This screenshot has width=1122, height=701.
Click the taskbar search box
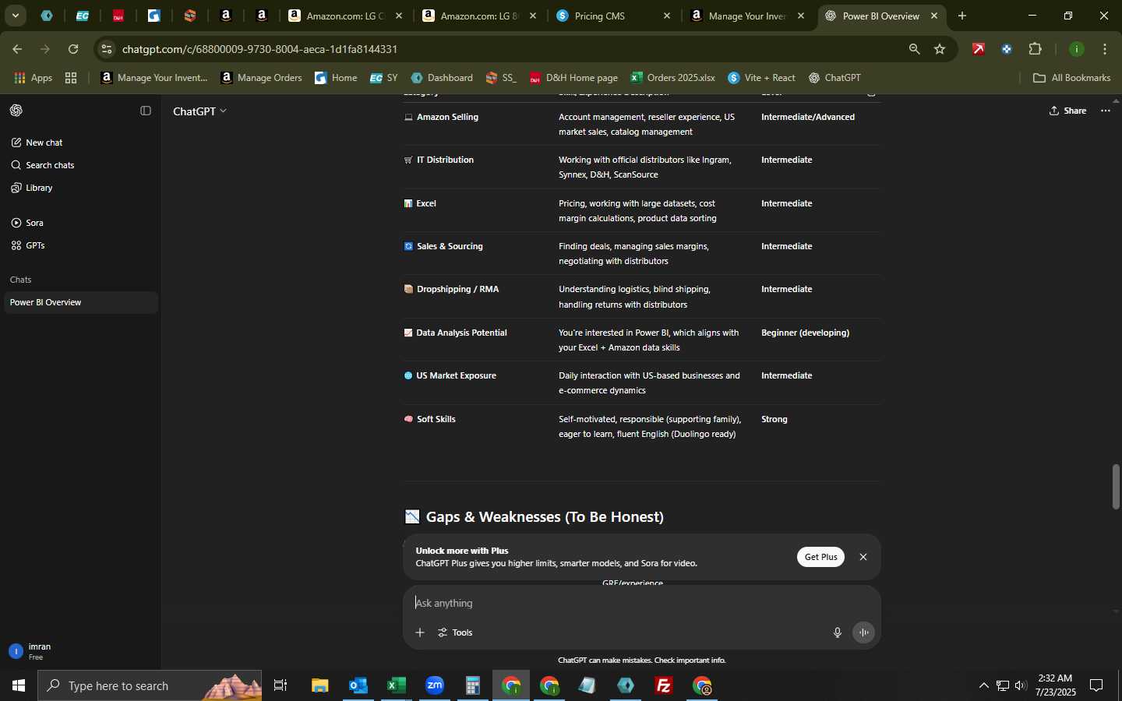(150, 685)
